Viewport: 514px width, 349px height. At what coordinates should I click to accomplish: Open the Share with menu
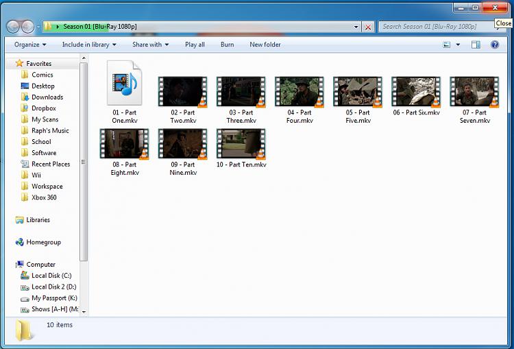pos(151,45)
